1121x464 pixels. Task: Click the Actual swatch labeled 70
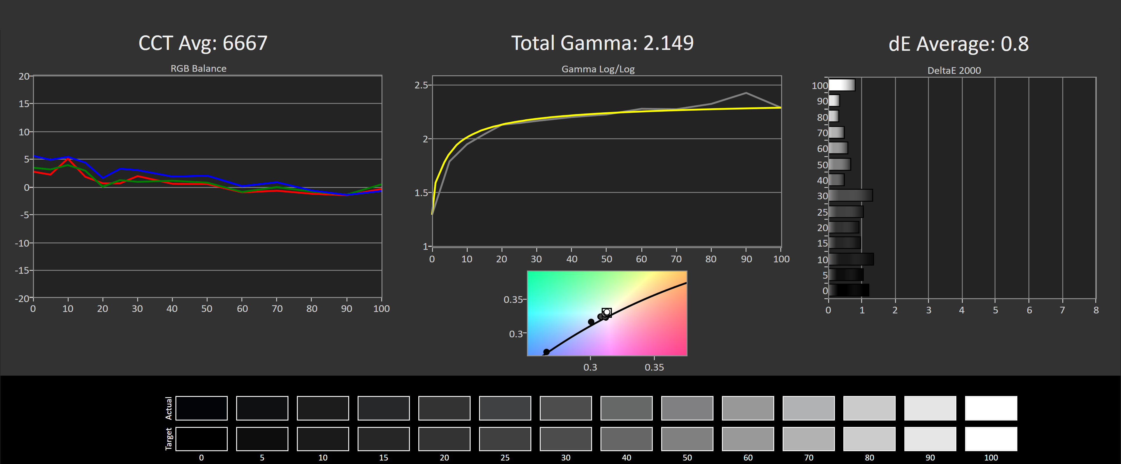pos(808,408)
